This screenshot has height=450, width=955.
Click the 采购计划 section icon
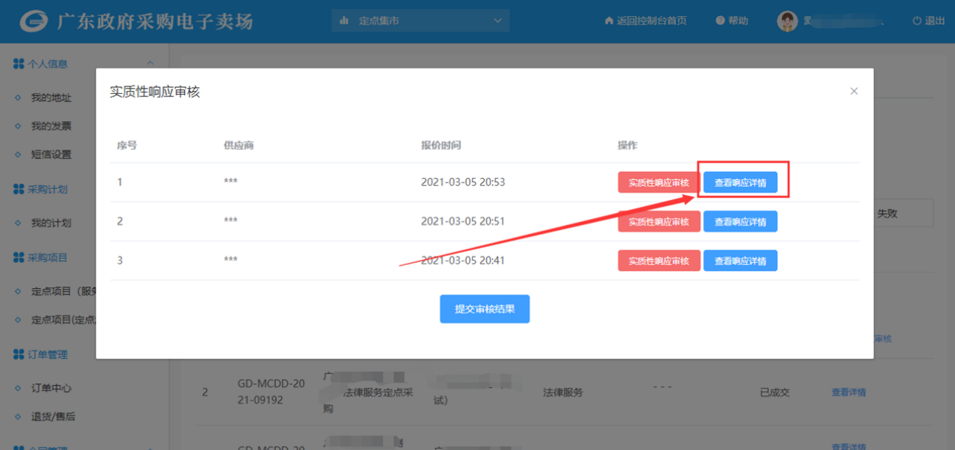(x=19, y=189)
